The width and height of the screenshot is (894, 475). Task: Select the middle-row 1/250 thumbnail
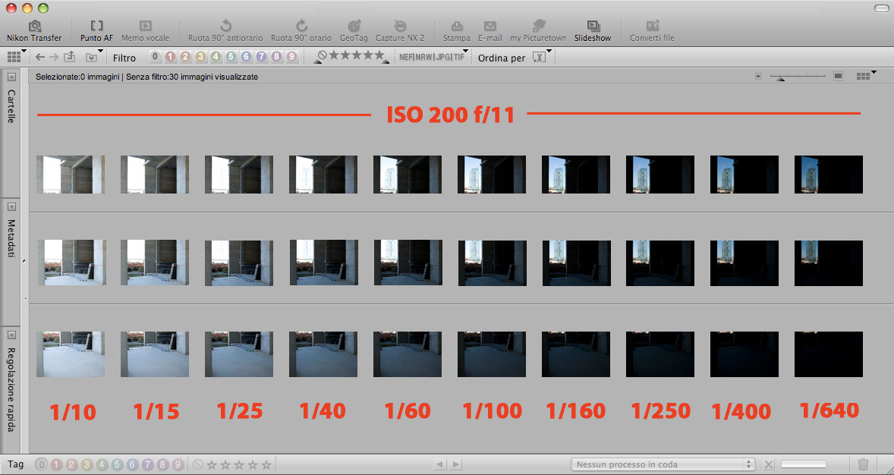660,263
